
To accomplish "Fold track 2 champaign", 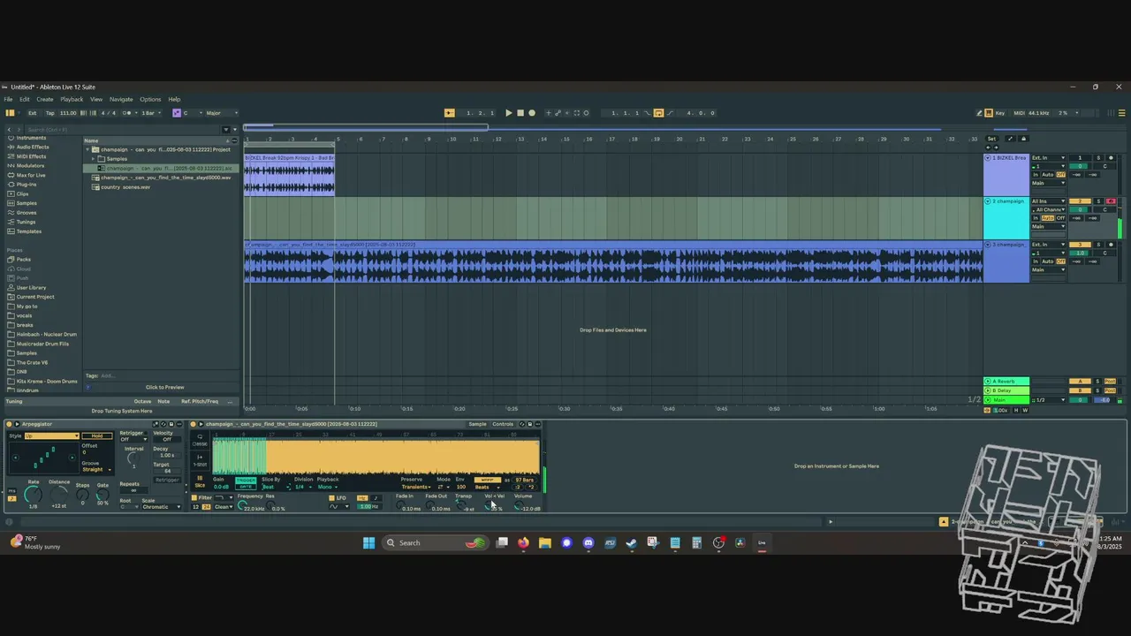I will point(988,201).
